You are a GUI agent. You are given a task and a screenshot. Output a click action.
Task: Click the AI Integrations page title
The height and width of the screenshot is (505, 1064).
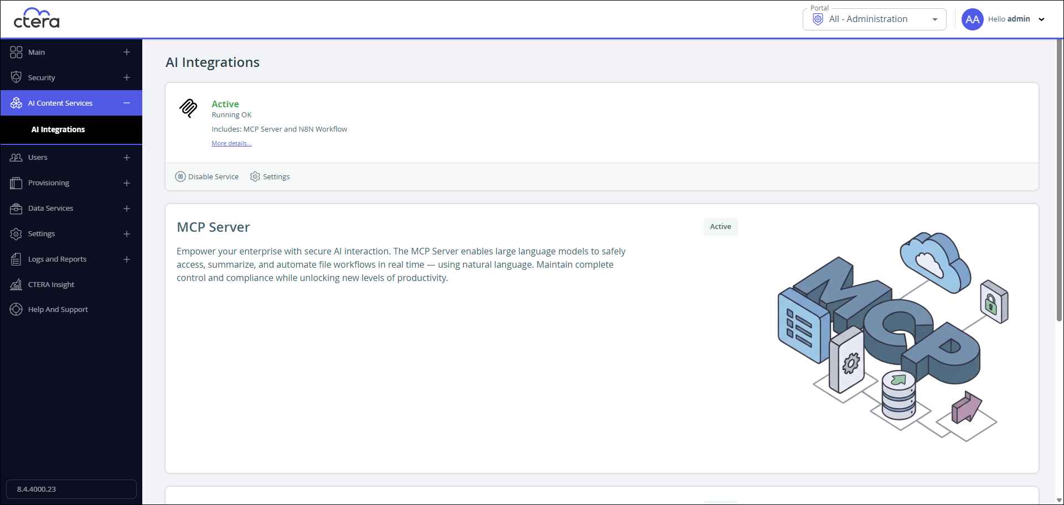(213, 63)
